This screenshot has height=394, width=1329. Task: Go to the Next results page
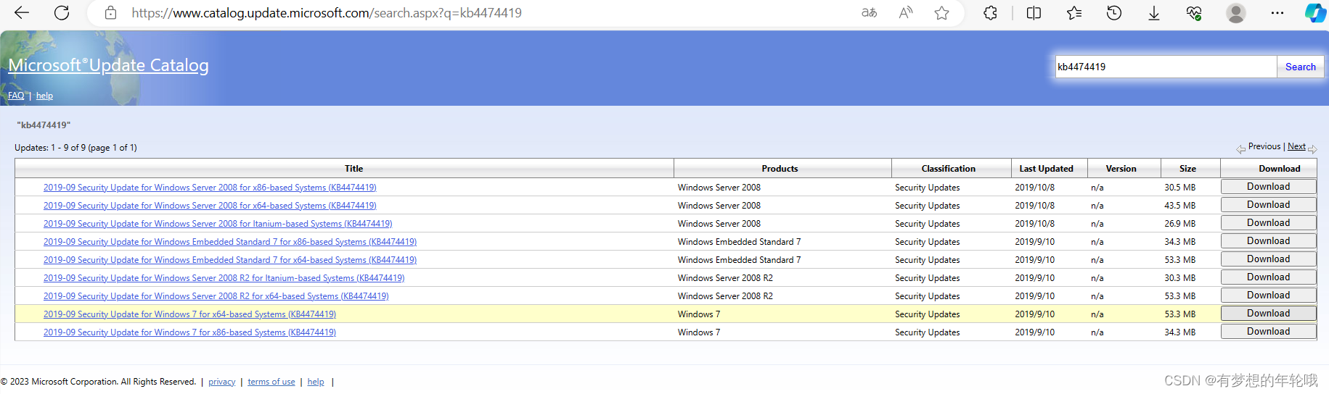(x=1296, y=146)
